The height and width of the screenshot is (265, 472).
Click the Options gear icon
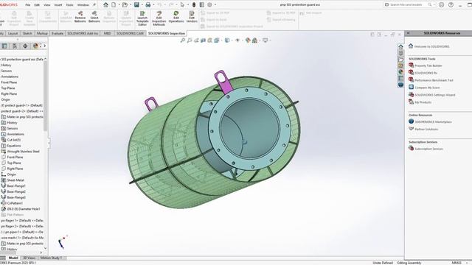(209, 5)
